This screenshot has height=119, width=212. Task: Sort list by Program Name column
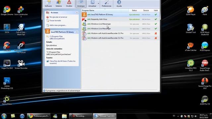88,10
